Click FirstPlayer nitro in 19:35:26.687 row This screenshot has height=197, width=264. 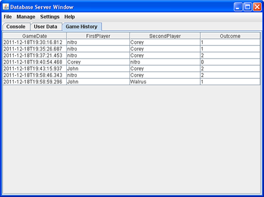click(x=98, y=49)
